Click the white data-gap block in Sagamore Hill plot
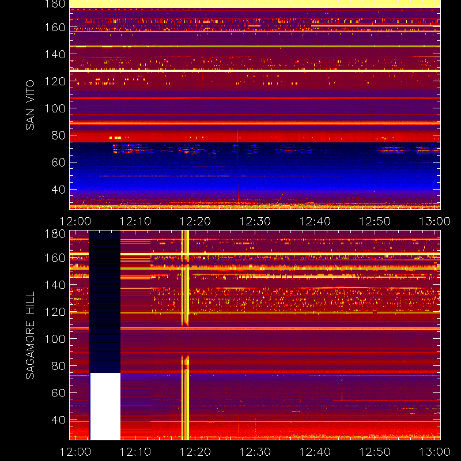461x461 pixels. tap(105, 406)
